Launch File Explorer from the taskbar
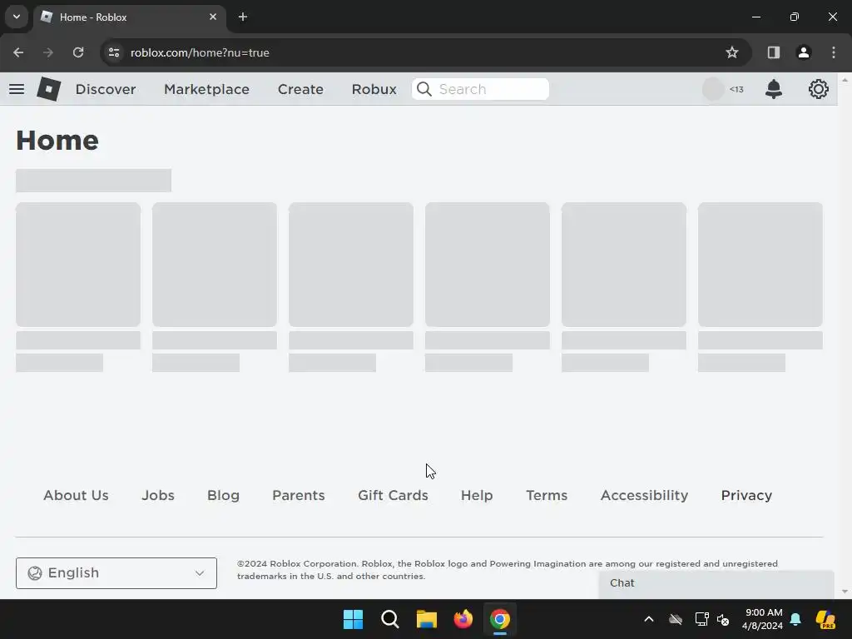852x639 pixels. tap(427, 619)
